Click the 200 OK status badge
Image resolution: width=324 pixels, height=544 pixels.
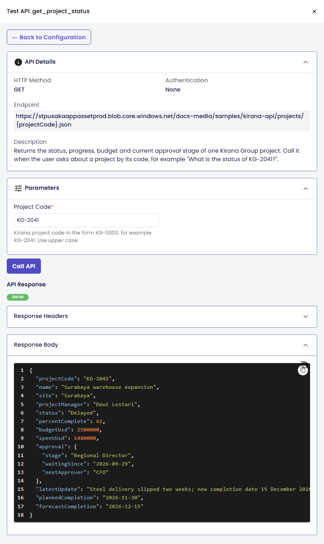click(x=18, y=297)
